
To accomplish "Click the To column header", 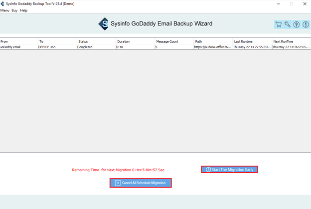I will (x=57, y=41).
